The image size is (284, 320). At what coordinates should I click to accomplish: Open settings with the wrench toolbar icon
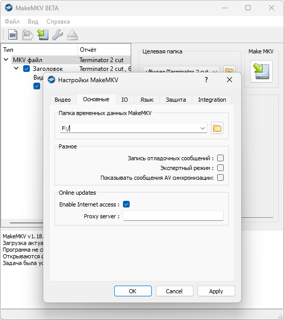[x=58, y=35]
